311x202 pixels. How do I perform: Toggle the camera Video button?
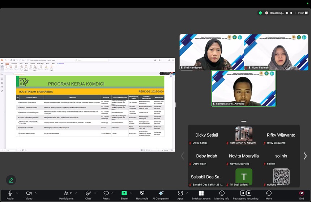(x=29, y=193)
